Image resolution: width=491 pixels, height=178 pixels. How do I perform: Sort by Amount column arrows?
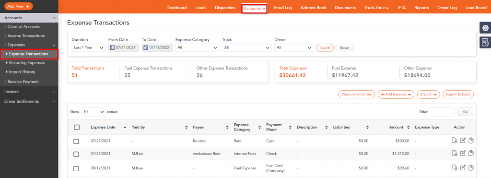pos(409,128)
